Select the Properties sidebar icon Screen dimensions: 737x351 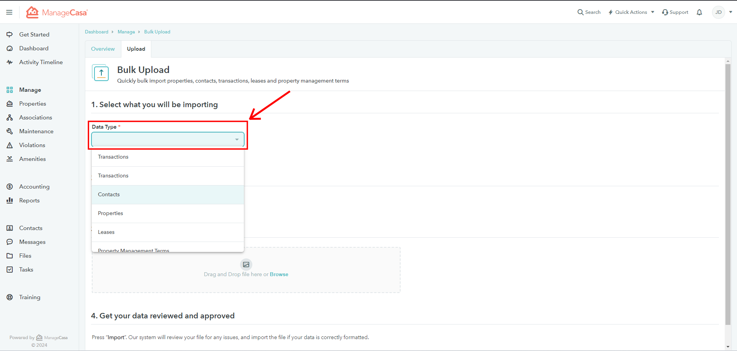(10, 104)
